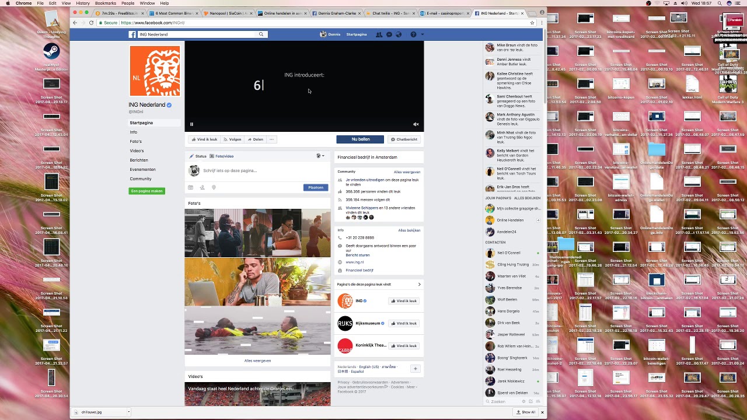Open notifications globe icon
Viewport: 747px width, 420px height.
pos(399,34)
